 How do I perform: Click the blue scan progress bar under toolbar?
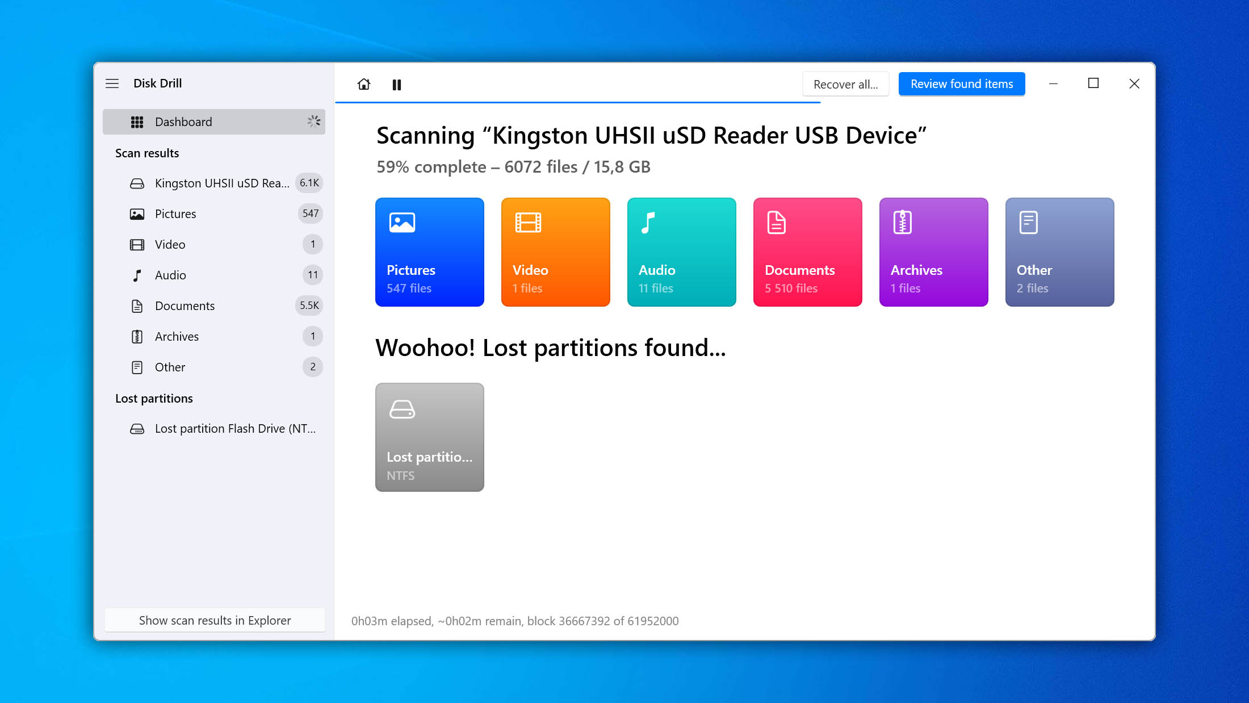(578, 102)
